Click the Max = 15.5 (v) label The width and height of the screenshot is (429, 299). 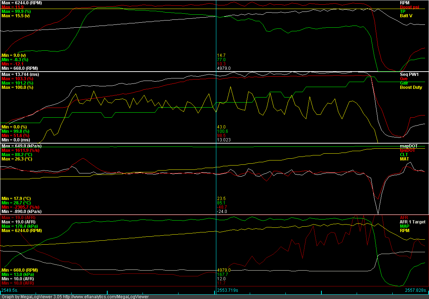[17, 16]
